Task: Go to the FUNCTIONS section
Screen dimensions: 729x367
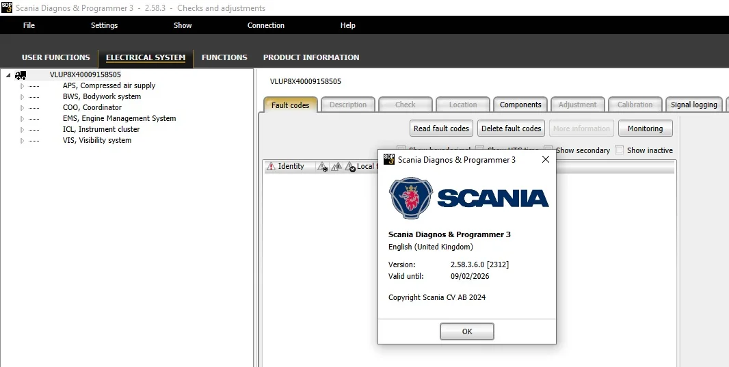Action: coord(224,57)
